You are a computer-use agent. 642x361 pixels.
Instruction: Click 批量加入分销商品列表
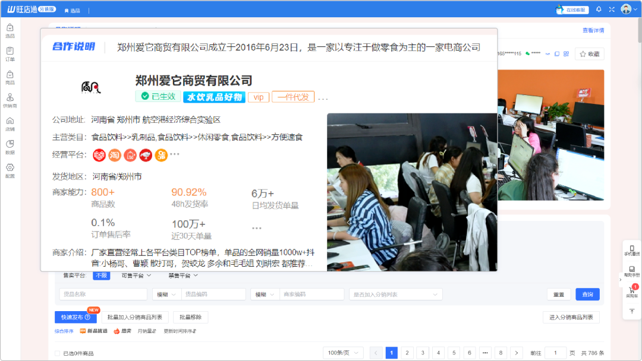click(x=135, y=317)
